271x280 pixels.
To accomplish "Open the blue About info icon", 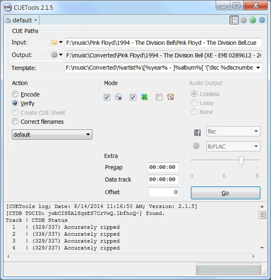I will point(262,20).
